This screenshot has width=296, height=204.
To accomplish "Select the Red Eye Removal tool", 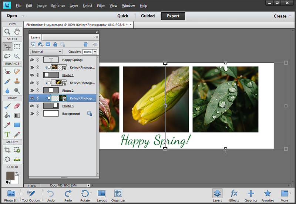I will click(x=7, y=71).
